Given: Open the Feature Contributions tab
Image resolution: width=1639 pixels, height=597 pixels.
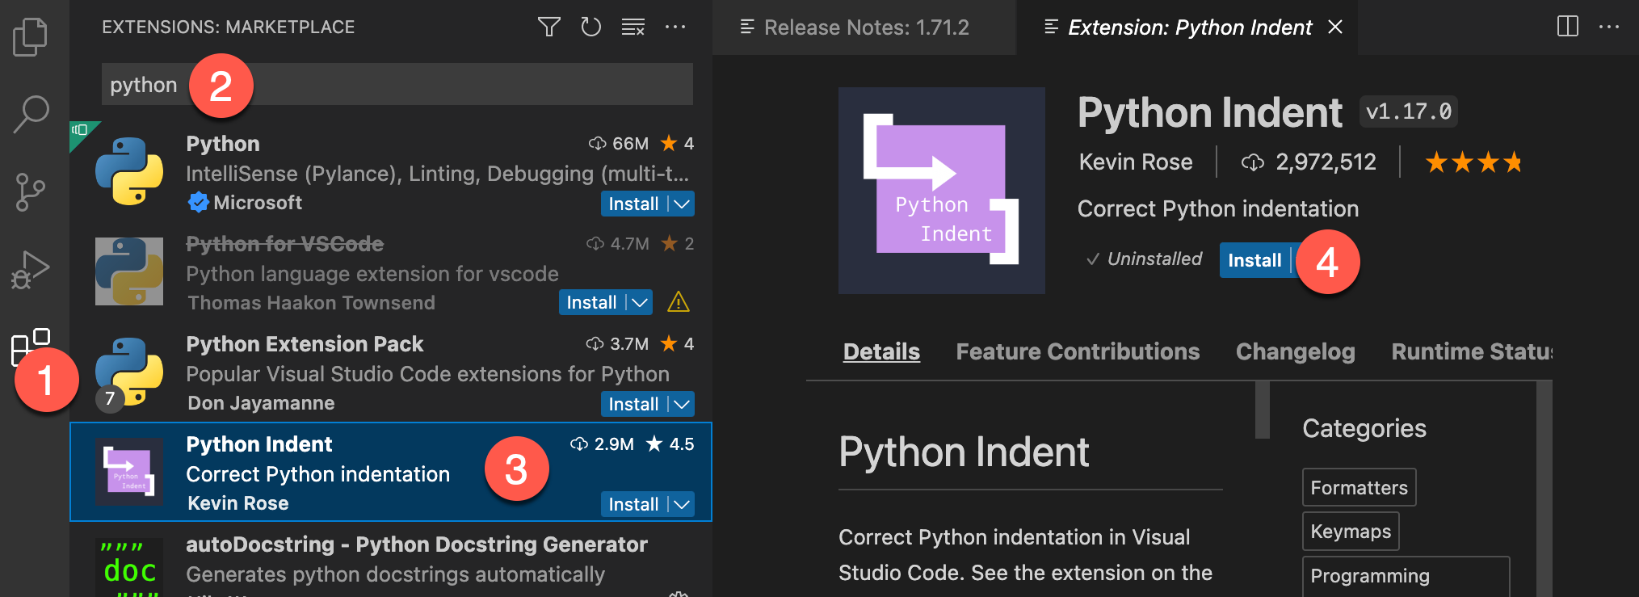Looking at the screenshot, I should [x=1078, y=351].
